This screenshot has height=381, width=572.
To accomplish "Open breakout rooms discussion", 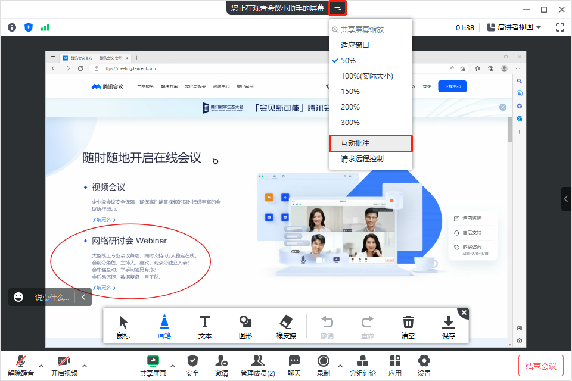I will [363, 366].
